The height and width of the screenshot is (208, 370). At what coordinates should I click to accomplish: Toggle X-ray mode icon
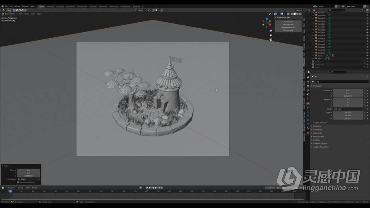pos(288,14)
